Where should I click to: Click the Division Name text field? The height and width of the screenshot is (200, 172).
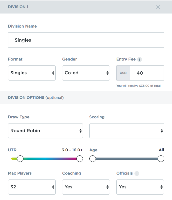point(86,40)
